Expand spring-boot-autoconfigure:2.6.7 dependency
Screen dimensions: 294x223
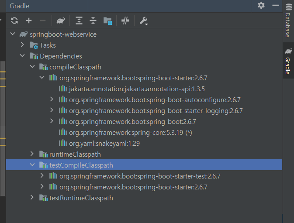tap(52, 99)
